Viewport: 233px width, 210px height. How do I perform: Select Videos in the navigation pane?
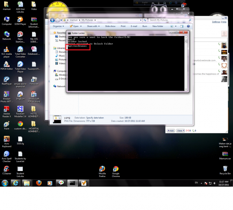point(62,63)
